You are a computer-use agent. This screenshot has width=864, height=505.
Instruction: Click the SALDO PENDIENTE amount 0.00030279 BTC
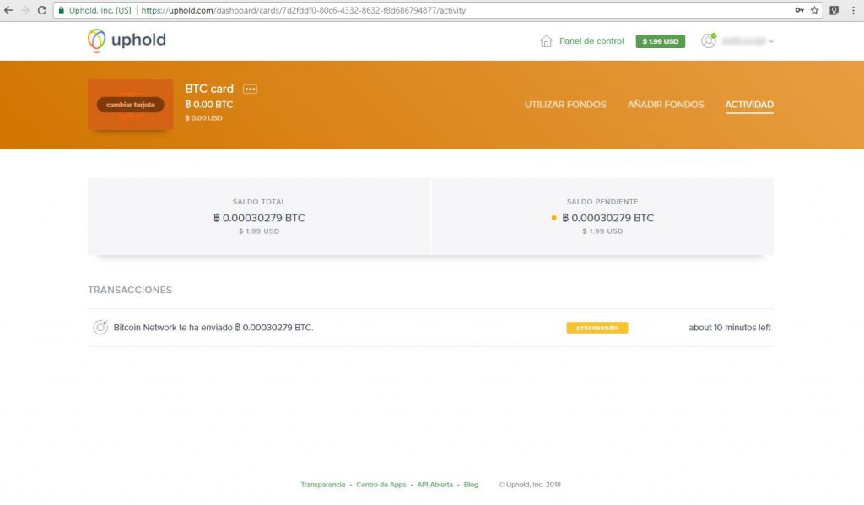(607, 218)
